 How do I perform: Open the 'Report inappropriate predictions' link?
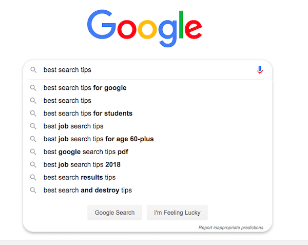click(x=231, y=228)
